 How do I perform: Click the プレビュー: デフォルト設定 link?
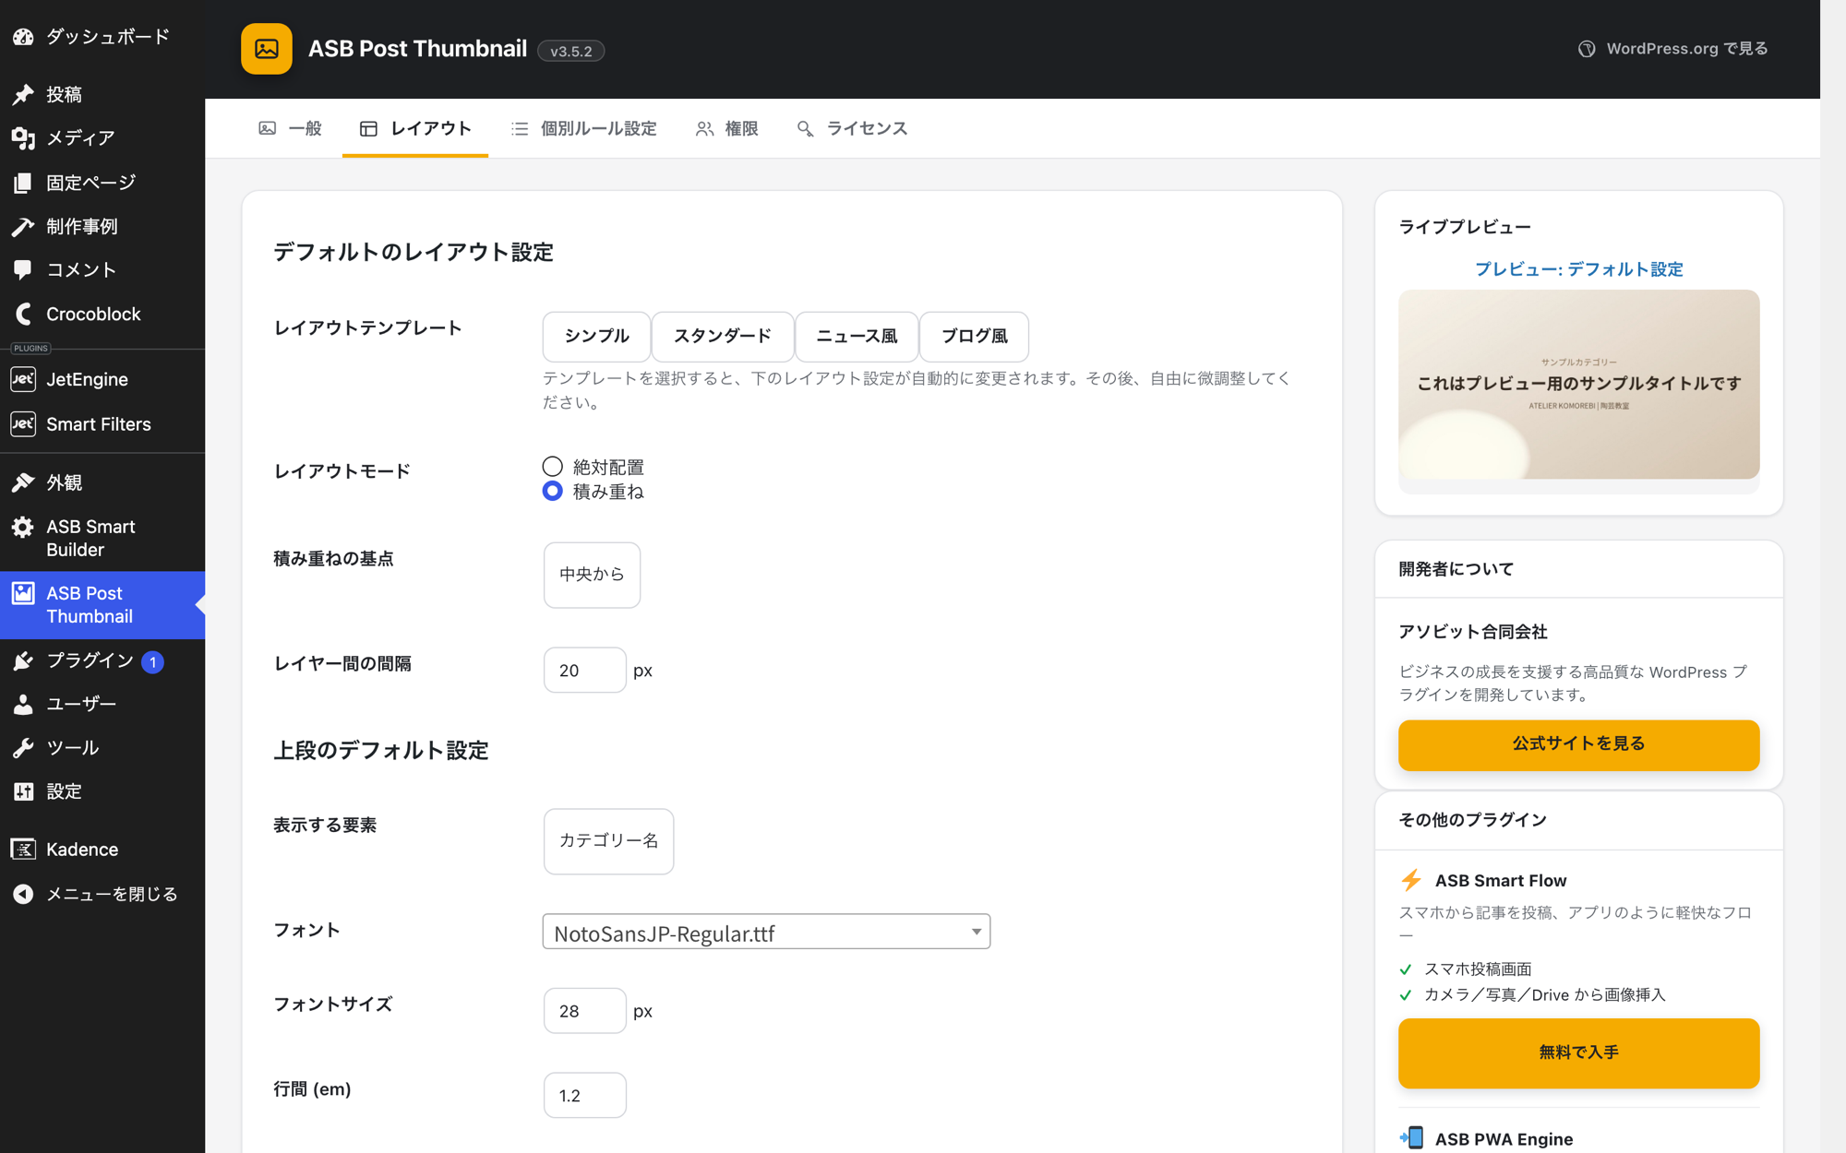point(1578,269)
